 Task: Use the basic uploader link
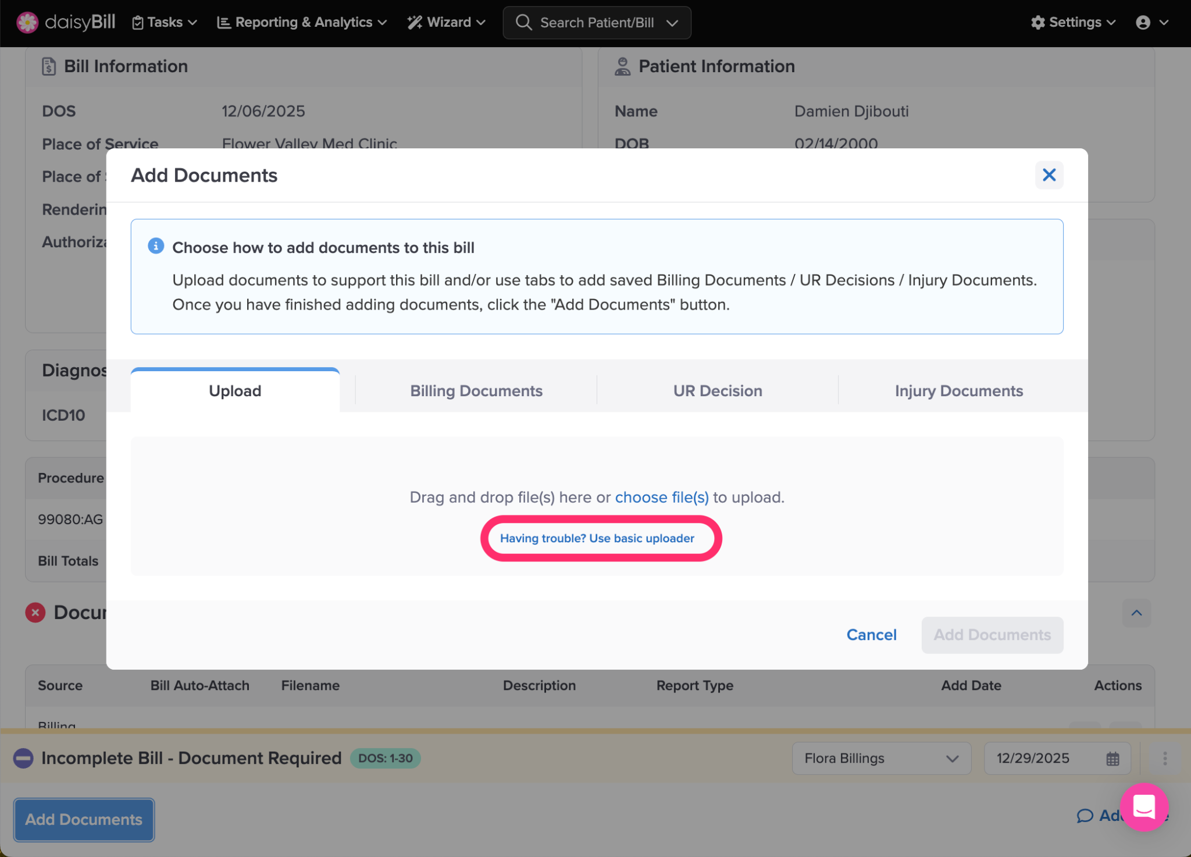click(x=597, y=538)
